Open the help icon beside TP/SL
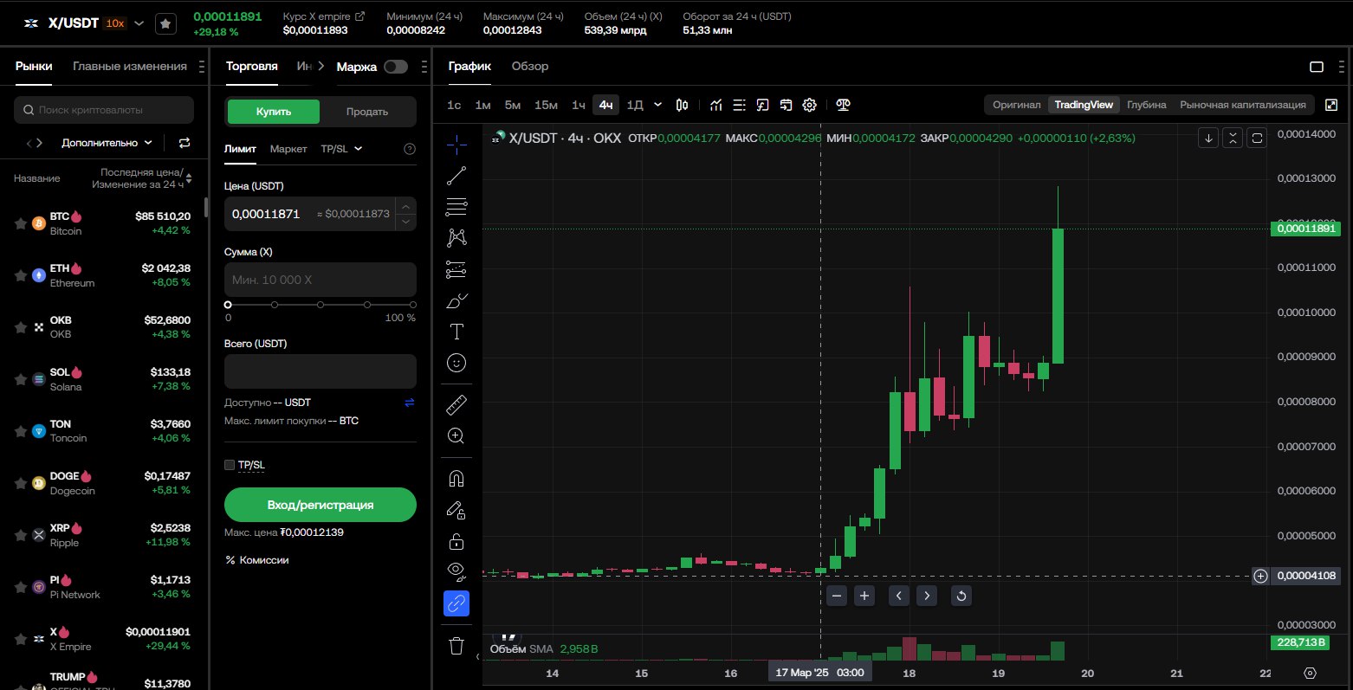Image resolution: width=1353 pixels, height=690 pixels. click(x=410, y=149)
